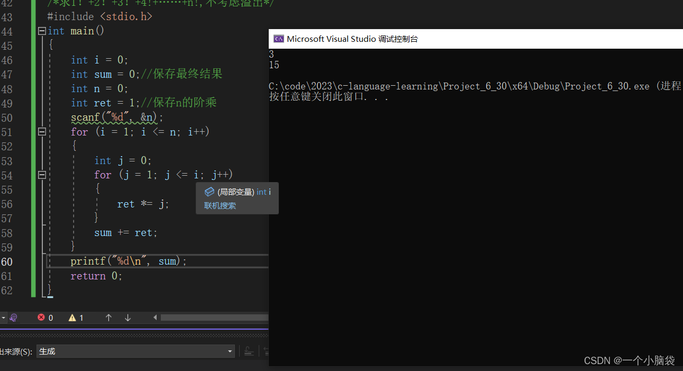Collapse the int main() function block

click(42, 31)
